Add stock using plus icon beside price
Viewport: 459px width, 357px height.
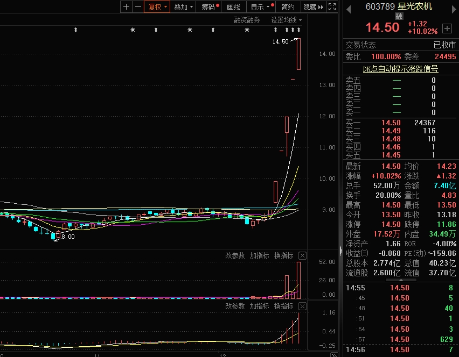[447, 28]
